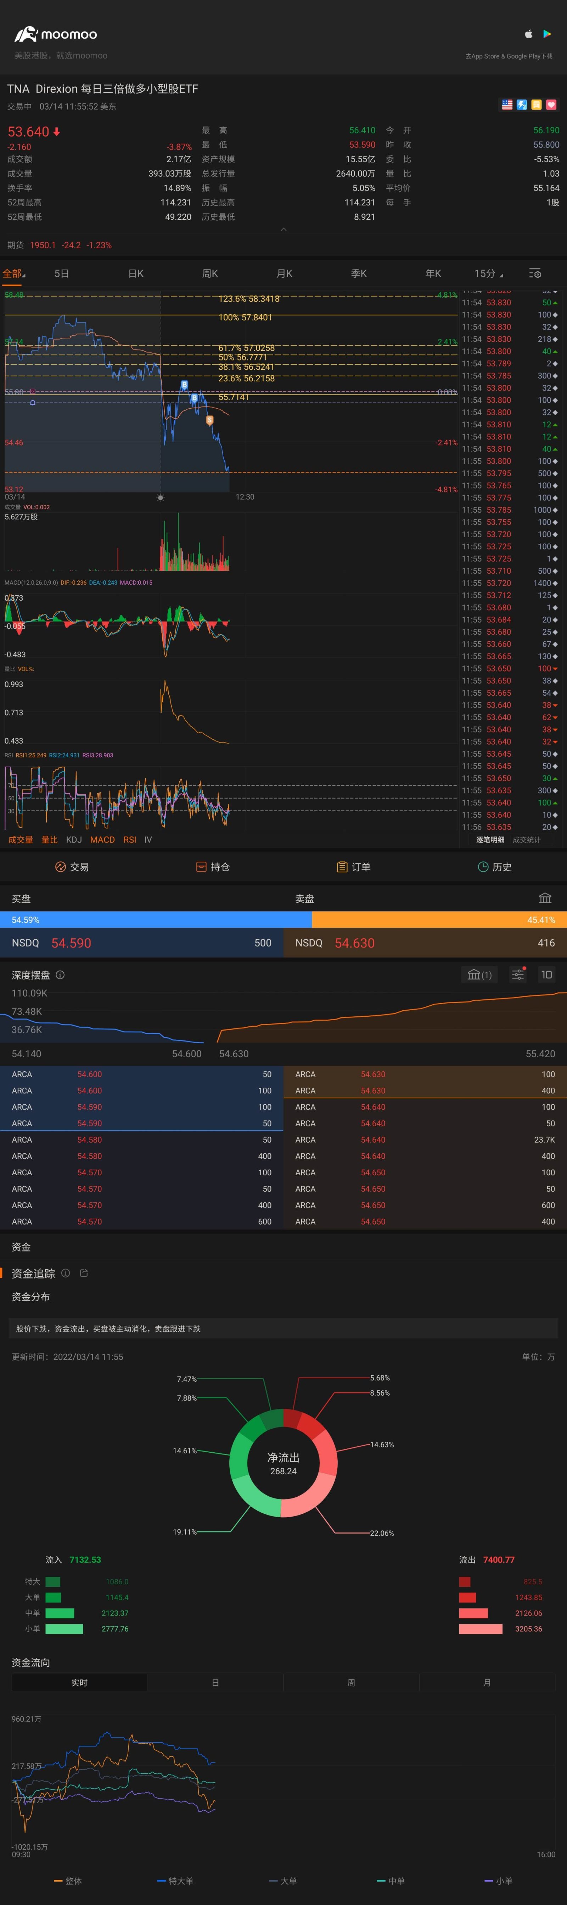Click the 净流出 donut chart center
Screen dimensions: 567x1905
[x=283, y=1463]
